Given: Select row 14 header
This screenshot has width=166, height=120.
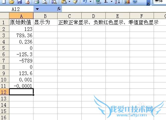Looking at the screenshot, I should point(4,105).
